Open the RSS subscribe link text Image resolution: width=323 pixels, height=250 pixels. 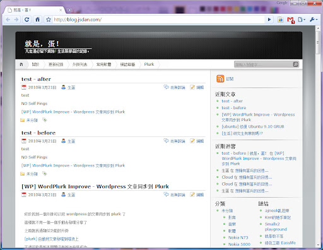[230, 79]
